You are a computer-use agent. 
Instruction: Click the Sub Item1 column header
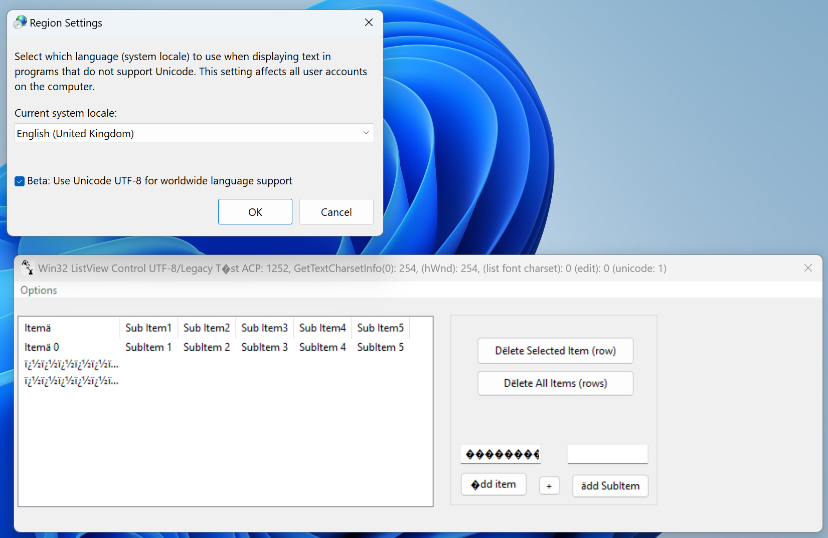tap(148, 328)
